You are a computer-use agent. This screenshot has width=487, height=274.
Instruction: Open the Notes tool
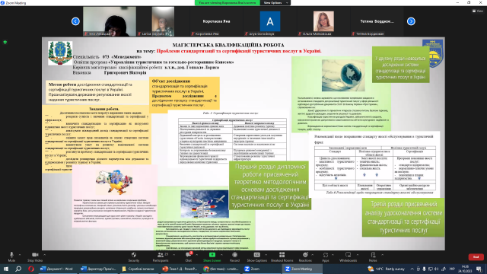pos(373,256)
